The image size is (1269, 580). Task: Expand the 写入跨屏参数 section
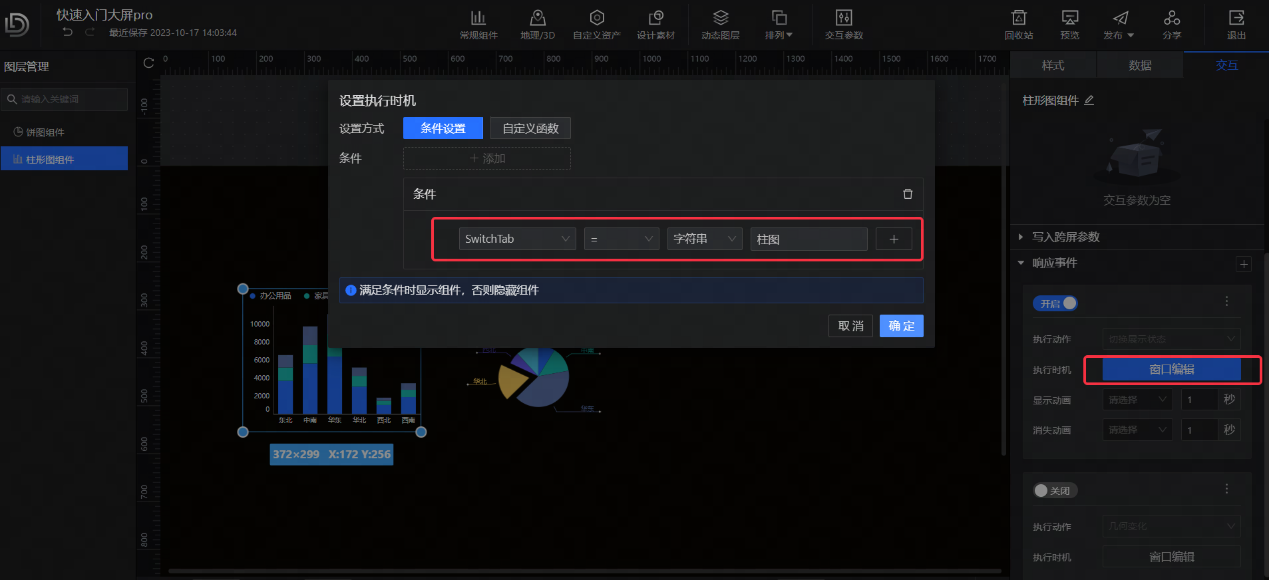[1065, 237]
